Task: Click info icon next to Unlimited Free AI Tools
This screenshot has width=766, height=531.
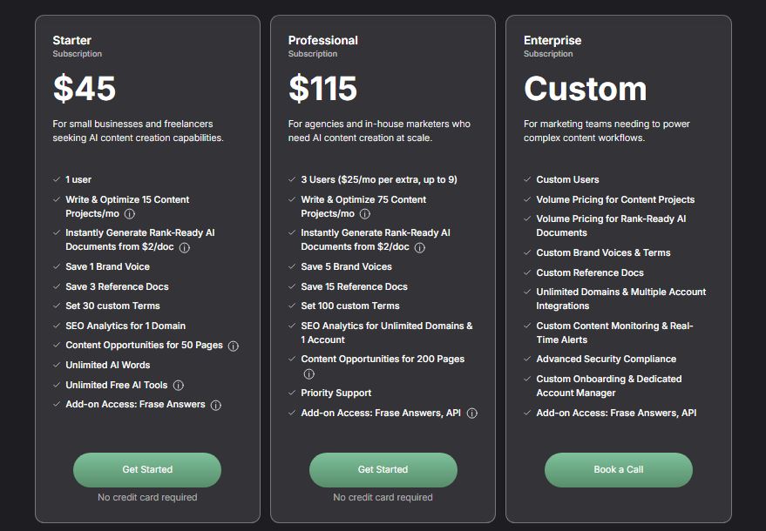Action: pyautogui.click(x=179, y=385)
